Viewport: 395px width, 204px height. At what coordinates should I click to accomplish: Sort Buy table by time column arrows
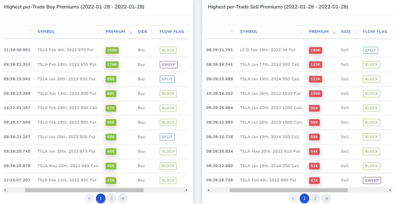(30, 32)
